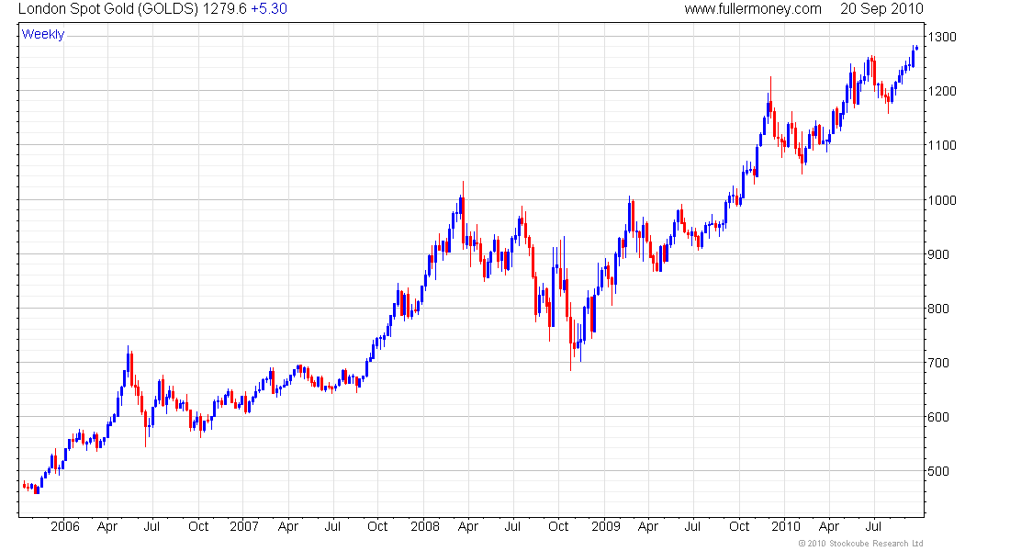
Task: Click the 1000 price axis label
Action: click(942, 200)
